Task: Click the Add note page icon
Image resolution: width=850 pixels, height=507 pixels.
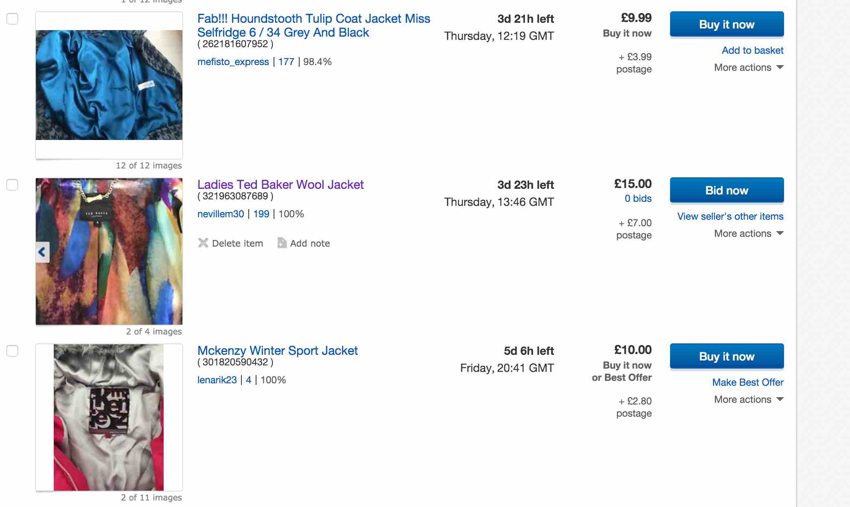Action: tap(282, 243)
